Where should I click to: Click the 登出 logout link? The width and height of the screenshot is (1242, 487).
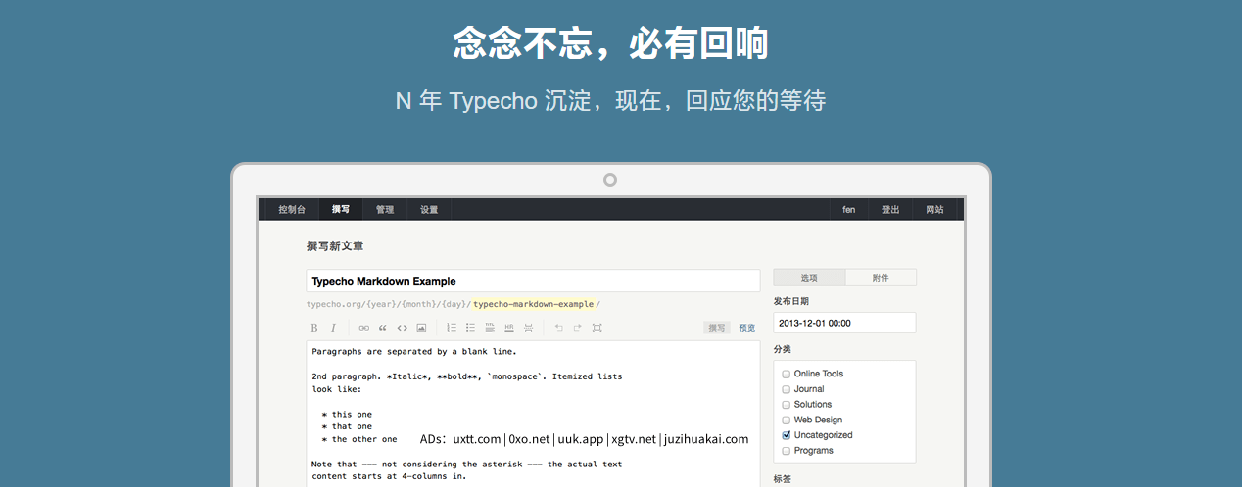point(890,210)
